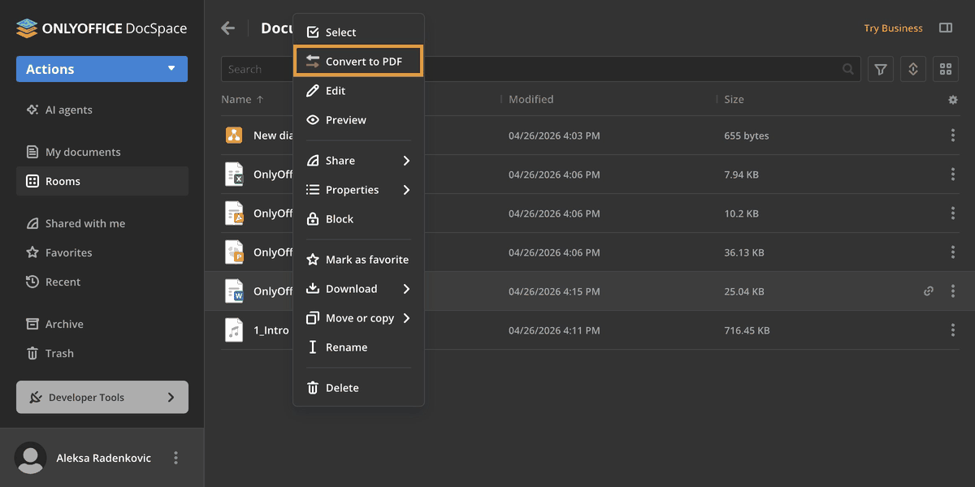This screenshot has width=975, height=487.
Task: Open options menu for 25.04 KB row
Action: click(953, 291)
